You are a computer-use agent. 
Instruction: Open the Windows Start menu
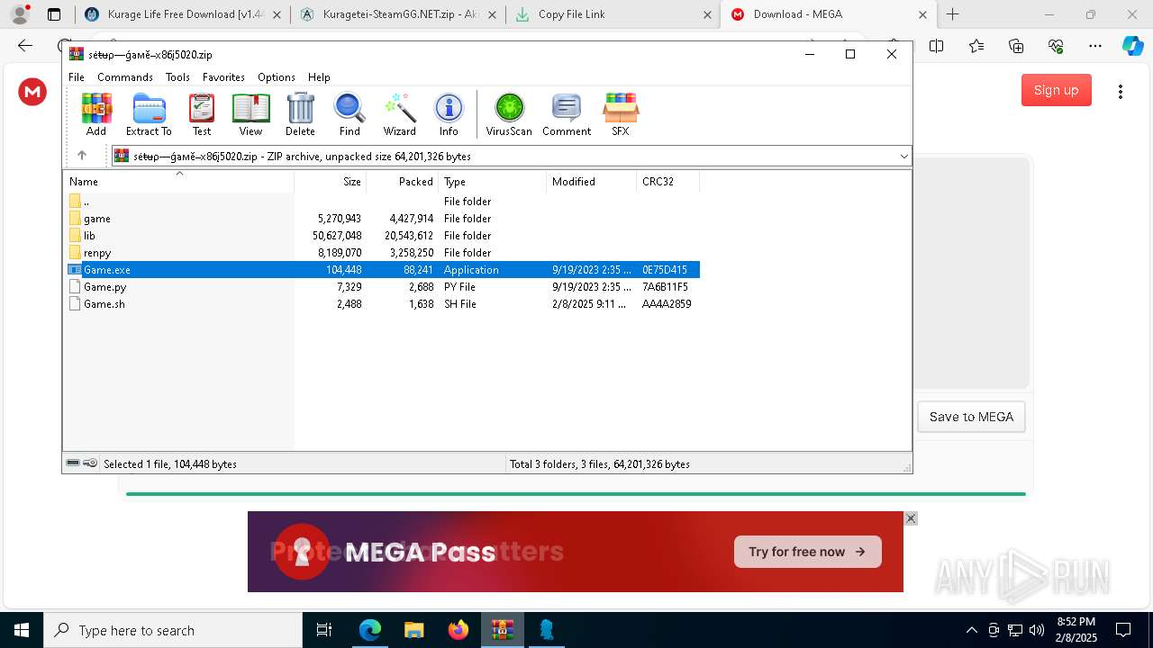click(22, 630)
